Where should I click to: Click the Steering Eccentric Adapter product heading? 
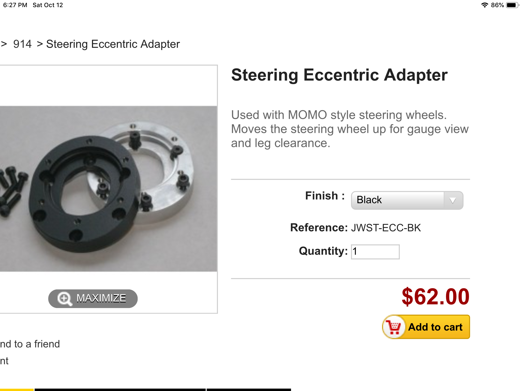pos(339,75)
